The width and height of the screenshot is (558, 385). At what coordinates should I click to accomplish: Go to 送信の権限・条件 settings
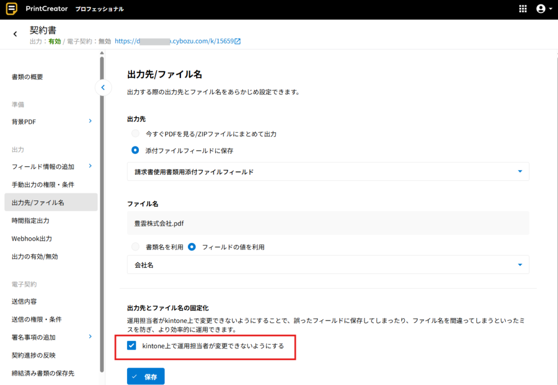[x=37, y=320]
